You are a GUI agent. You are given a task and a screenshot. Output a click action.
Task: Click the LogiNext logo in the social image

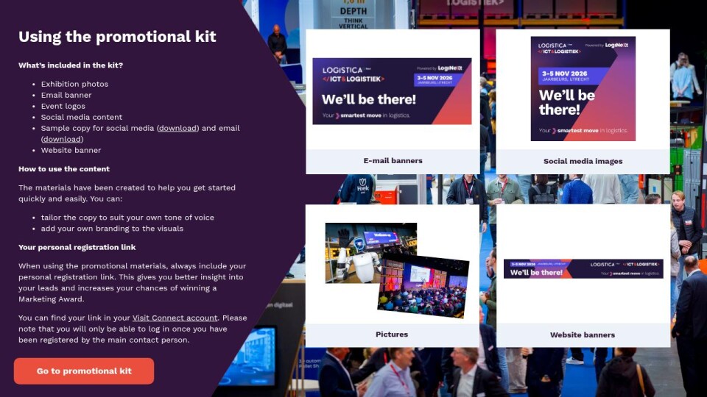616,45
